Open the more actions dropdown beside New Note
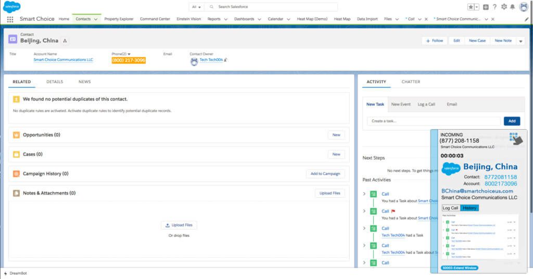The image size is (533, 279). (521, 41)
